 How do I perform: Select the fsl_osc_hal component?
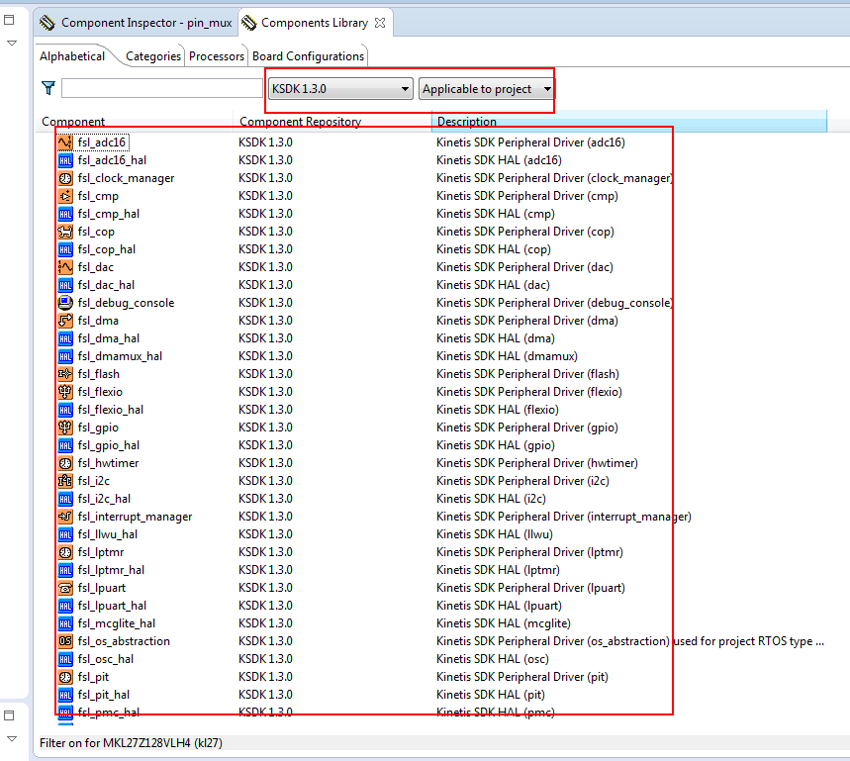coord(105,659)
